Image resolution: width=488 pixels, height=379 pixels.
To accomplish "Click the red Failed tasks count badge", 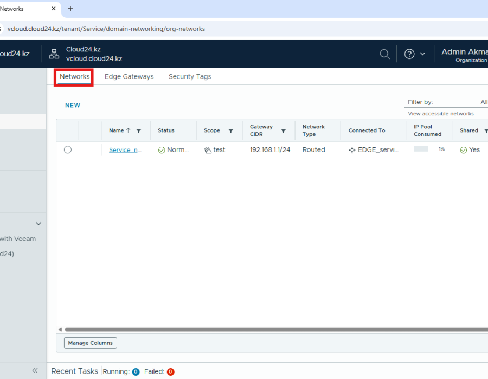I will coord(171,371).
